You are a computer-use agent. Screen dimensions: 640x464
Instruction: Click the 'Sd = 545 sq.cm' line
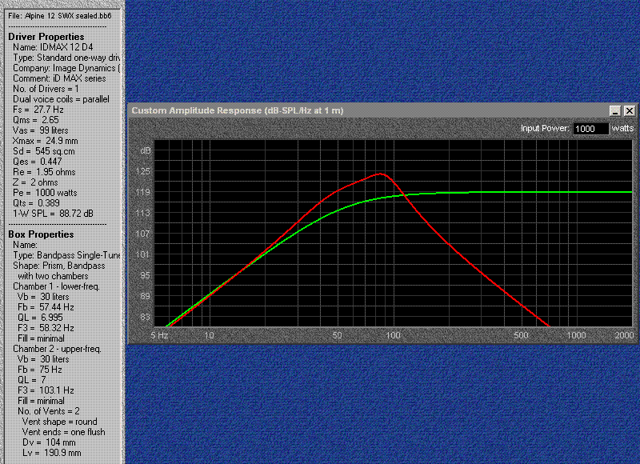point(44,151)
